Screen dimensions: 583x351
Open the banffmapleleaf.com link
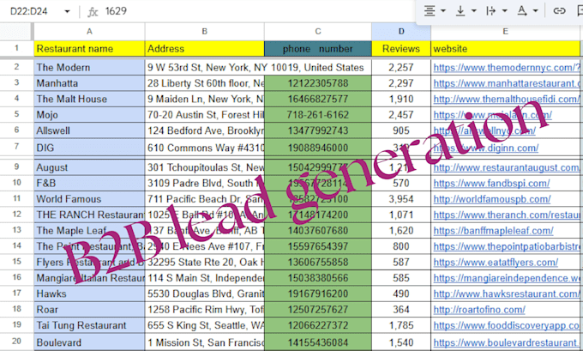pos(493,231)
